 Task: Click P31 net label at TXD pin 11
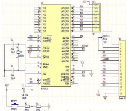[x=83, y=75]
